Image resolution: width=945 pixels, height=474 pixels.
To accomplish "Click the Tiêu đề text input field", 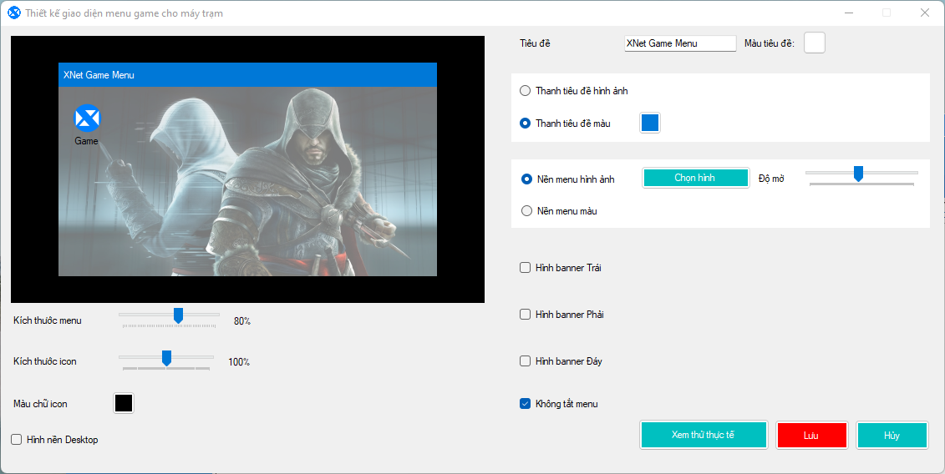I will pos(680,43).
